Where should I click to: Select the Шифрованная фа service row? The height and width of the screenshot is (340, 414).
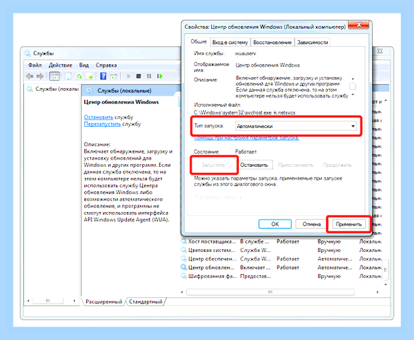(281, 276)
